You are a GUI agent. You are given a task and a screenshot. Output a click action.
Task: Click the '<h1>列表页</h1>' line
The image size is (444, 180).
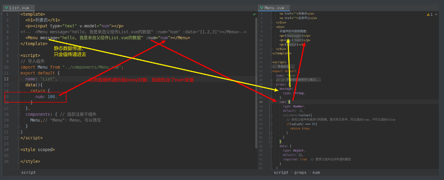pos(43,20)
